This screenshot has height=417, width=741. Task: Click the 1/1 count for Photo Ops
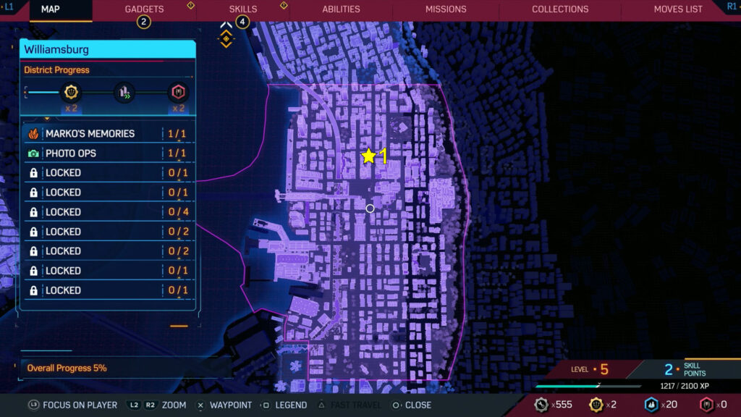pos(177,153)
